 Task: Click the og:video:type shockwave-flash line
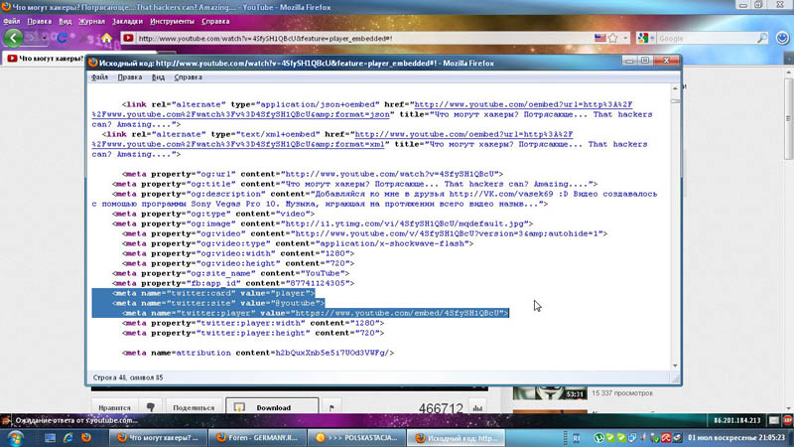[298, 243]
